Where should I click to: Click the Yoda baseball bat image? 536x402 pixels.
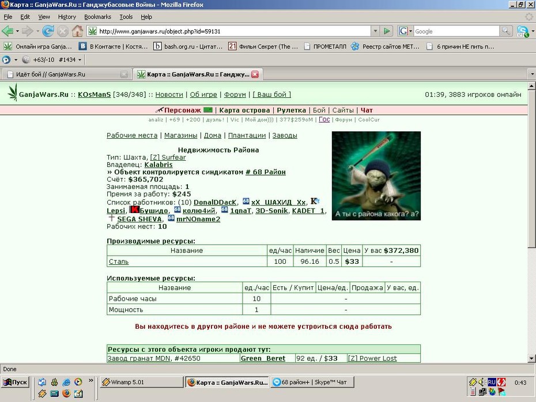click(376, 176)
